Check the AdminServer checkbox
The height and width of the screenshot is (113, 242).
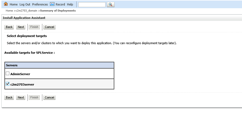click(8, 74)
